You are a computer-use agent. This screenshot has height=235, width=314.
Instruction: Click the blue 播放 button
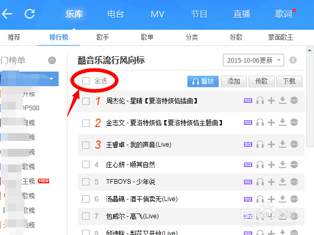point(203,81)
